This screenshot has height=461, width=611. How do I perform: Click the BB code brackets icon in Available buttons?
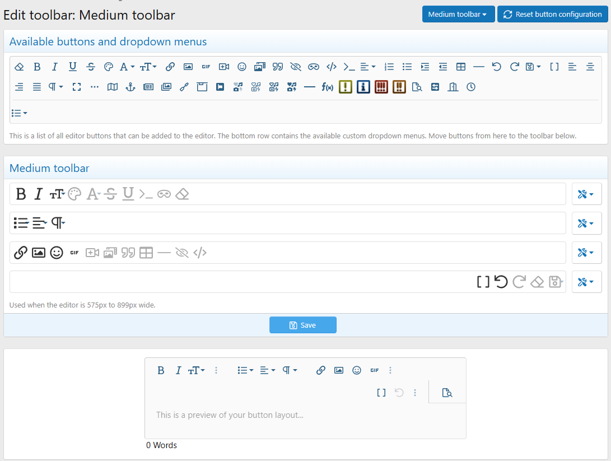(x=554, y=67)
